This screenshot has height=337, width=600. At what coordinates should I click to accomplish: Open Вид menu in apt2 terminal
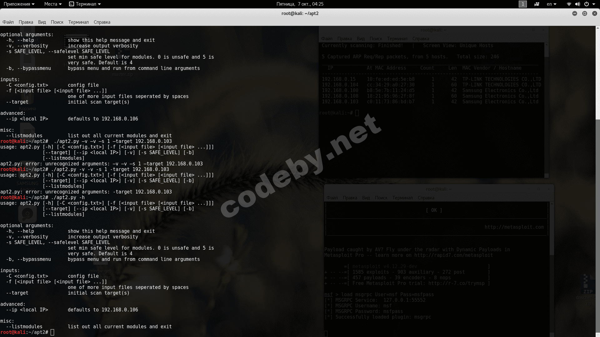point(42,22)
